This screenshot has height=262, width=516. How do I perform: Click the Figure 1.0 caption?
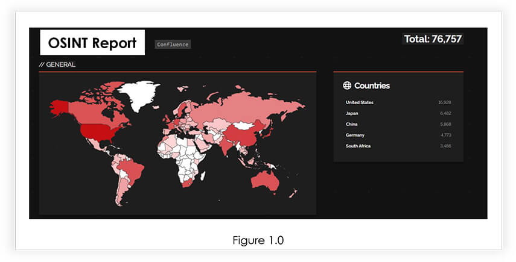coord(258,240)
